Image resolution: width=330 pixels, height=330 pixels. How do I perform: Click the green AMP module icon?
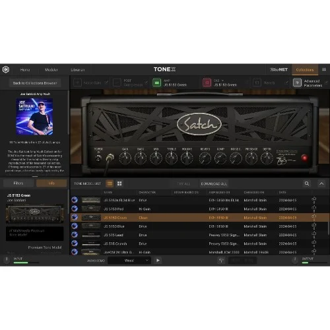tap(157, 82)
